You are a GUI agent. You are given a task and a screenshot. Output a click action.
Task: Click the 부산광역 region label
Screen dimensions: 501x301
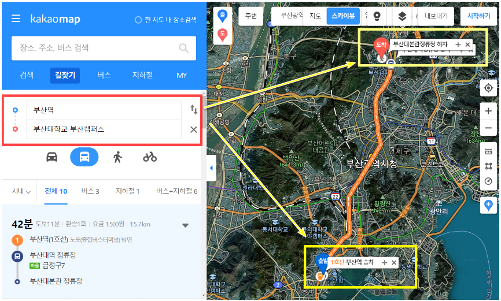point(292,16)
